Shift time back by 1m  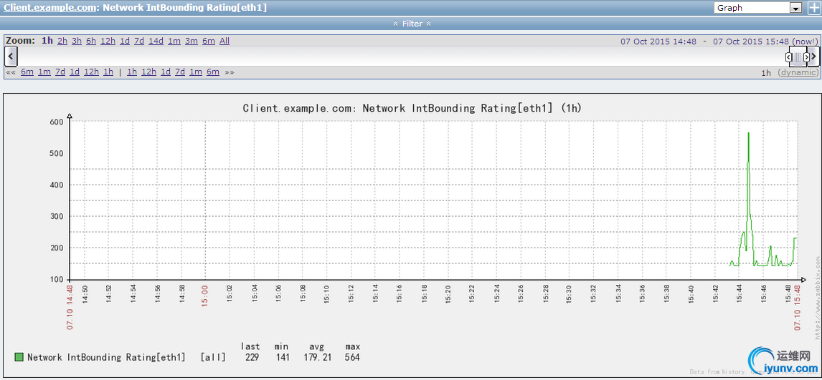(x=44, y=72)
